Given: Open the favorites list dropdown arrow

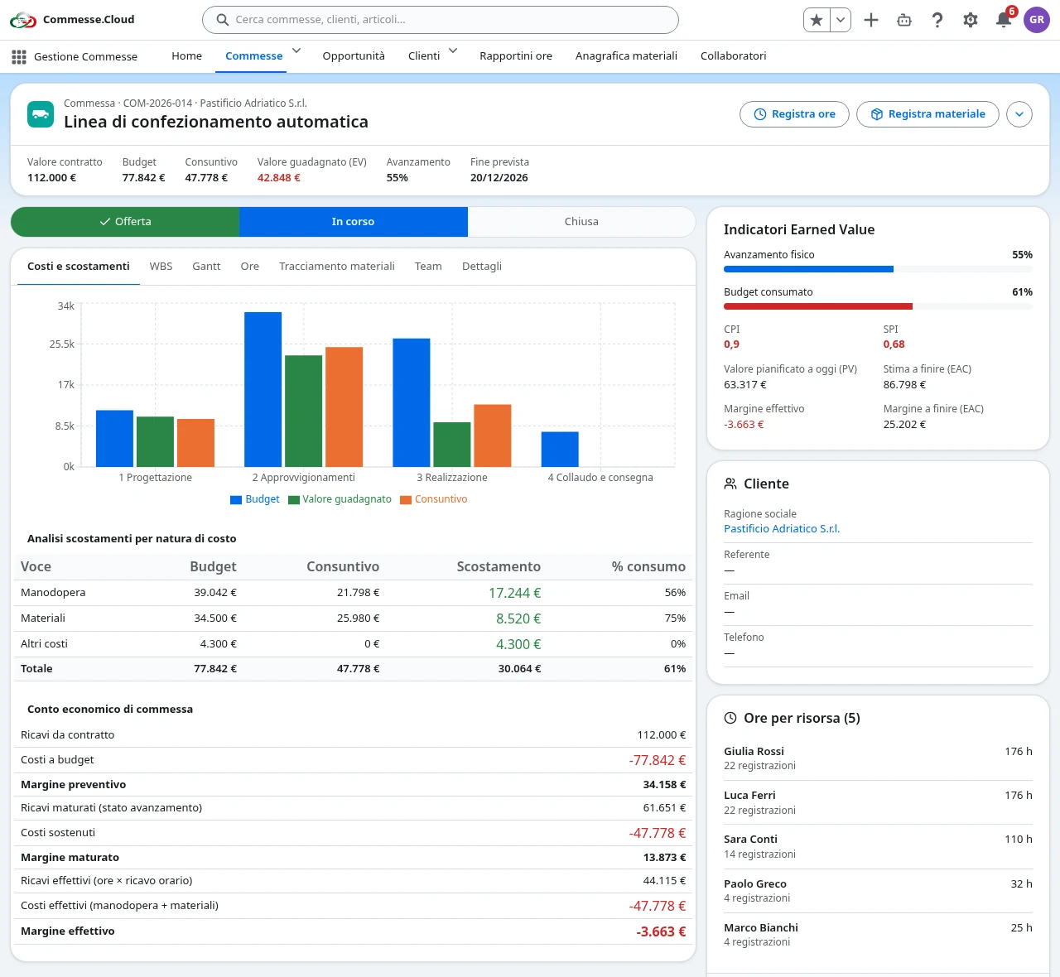Looking at the screenshot, I should click(x=841, y=20).
